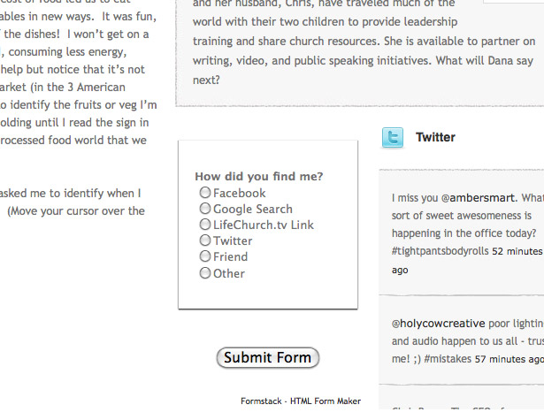Select the Facebook radio button
Screen dimensions: 544x420
point(205,192)
